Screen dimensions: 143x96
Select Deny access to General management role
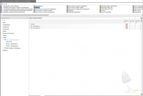(78, 6)
